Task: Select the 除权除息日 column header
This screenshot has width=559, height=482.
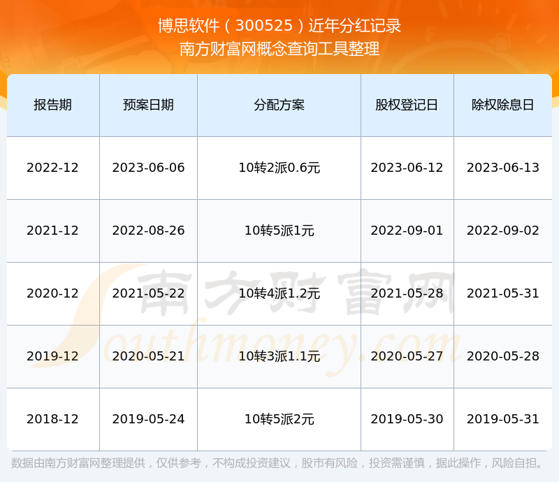Action: [502, 105]
